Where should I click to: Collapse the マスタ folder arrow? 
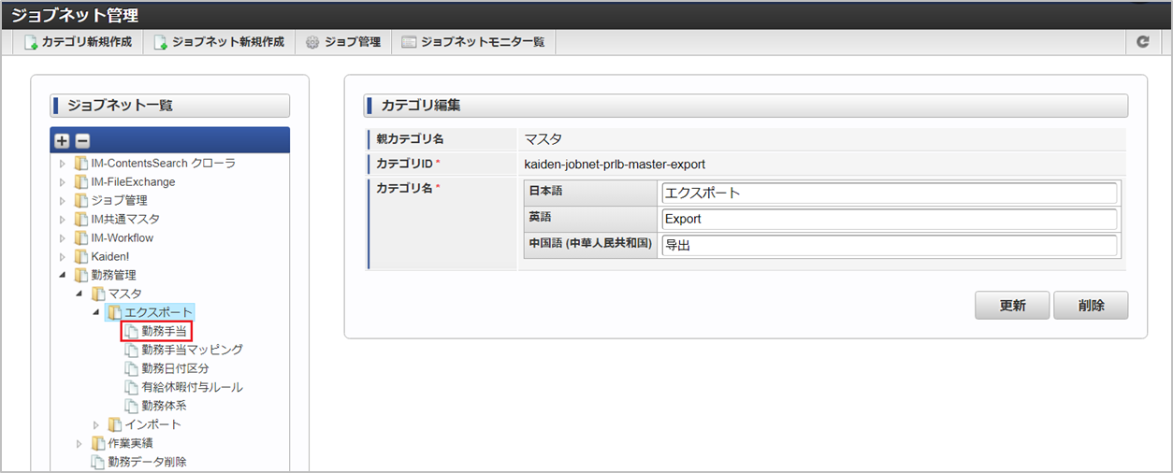[x=80, y=294]
